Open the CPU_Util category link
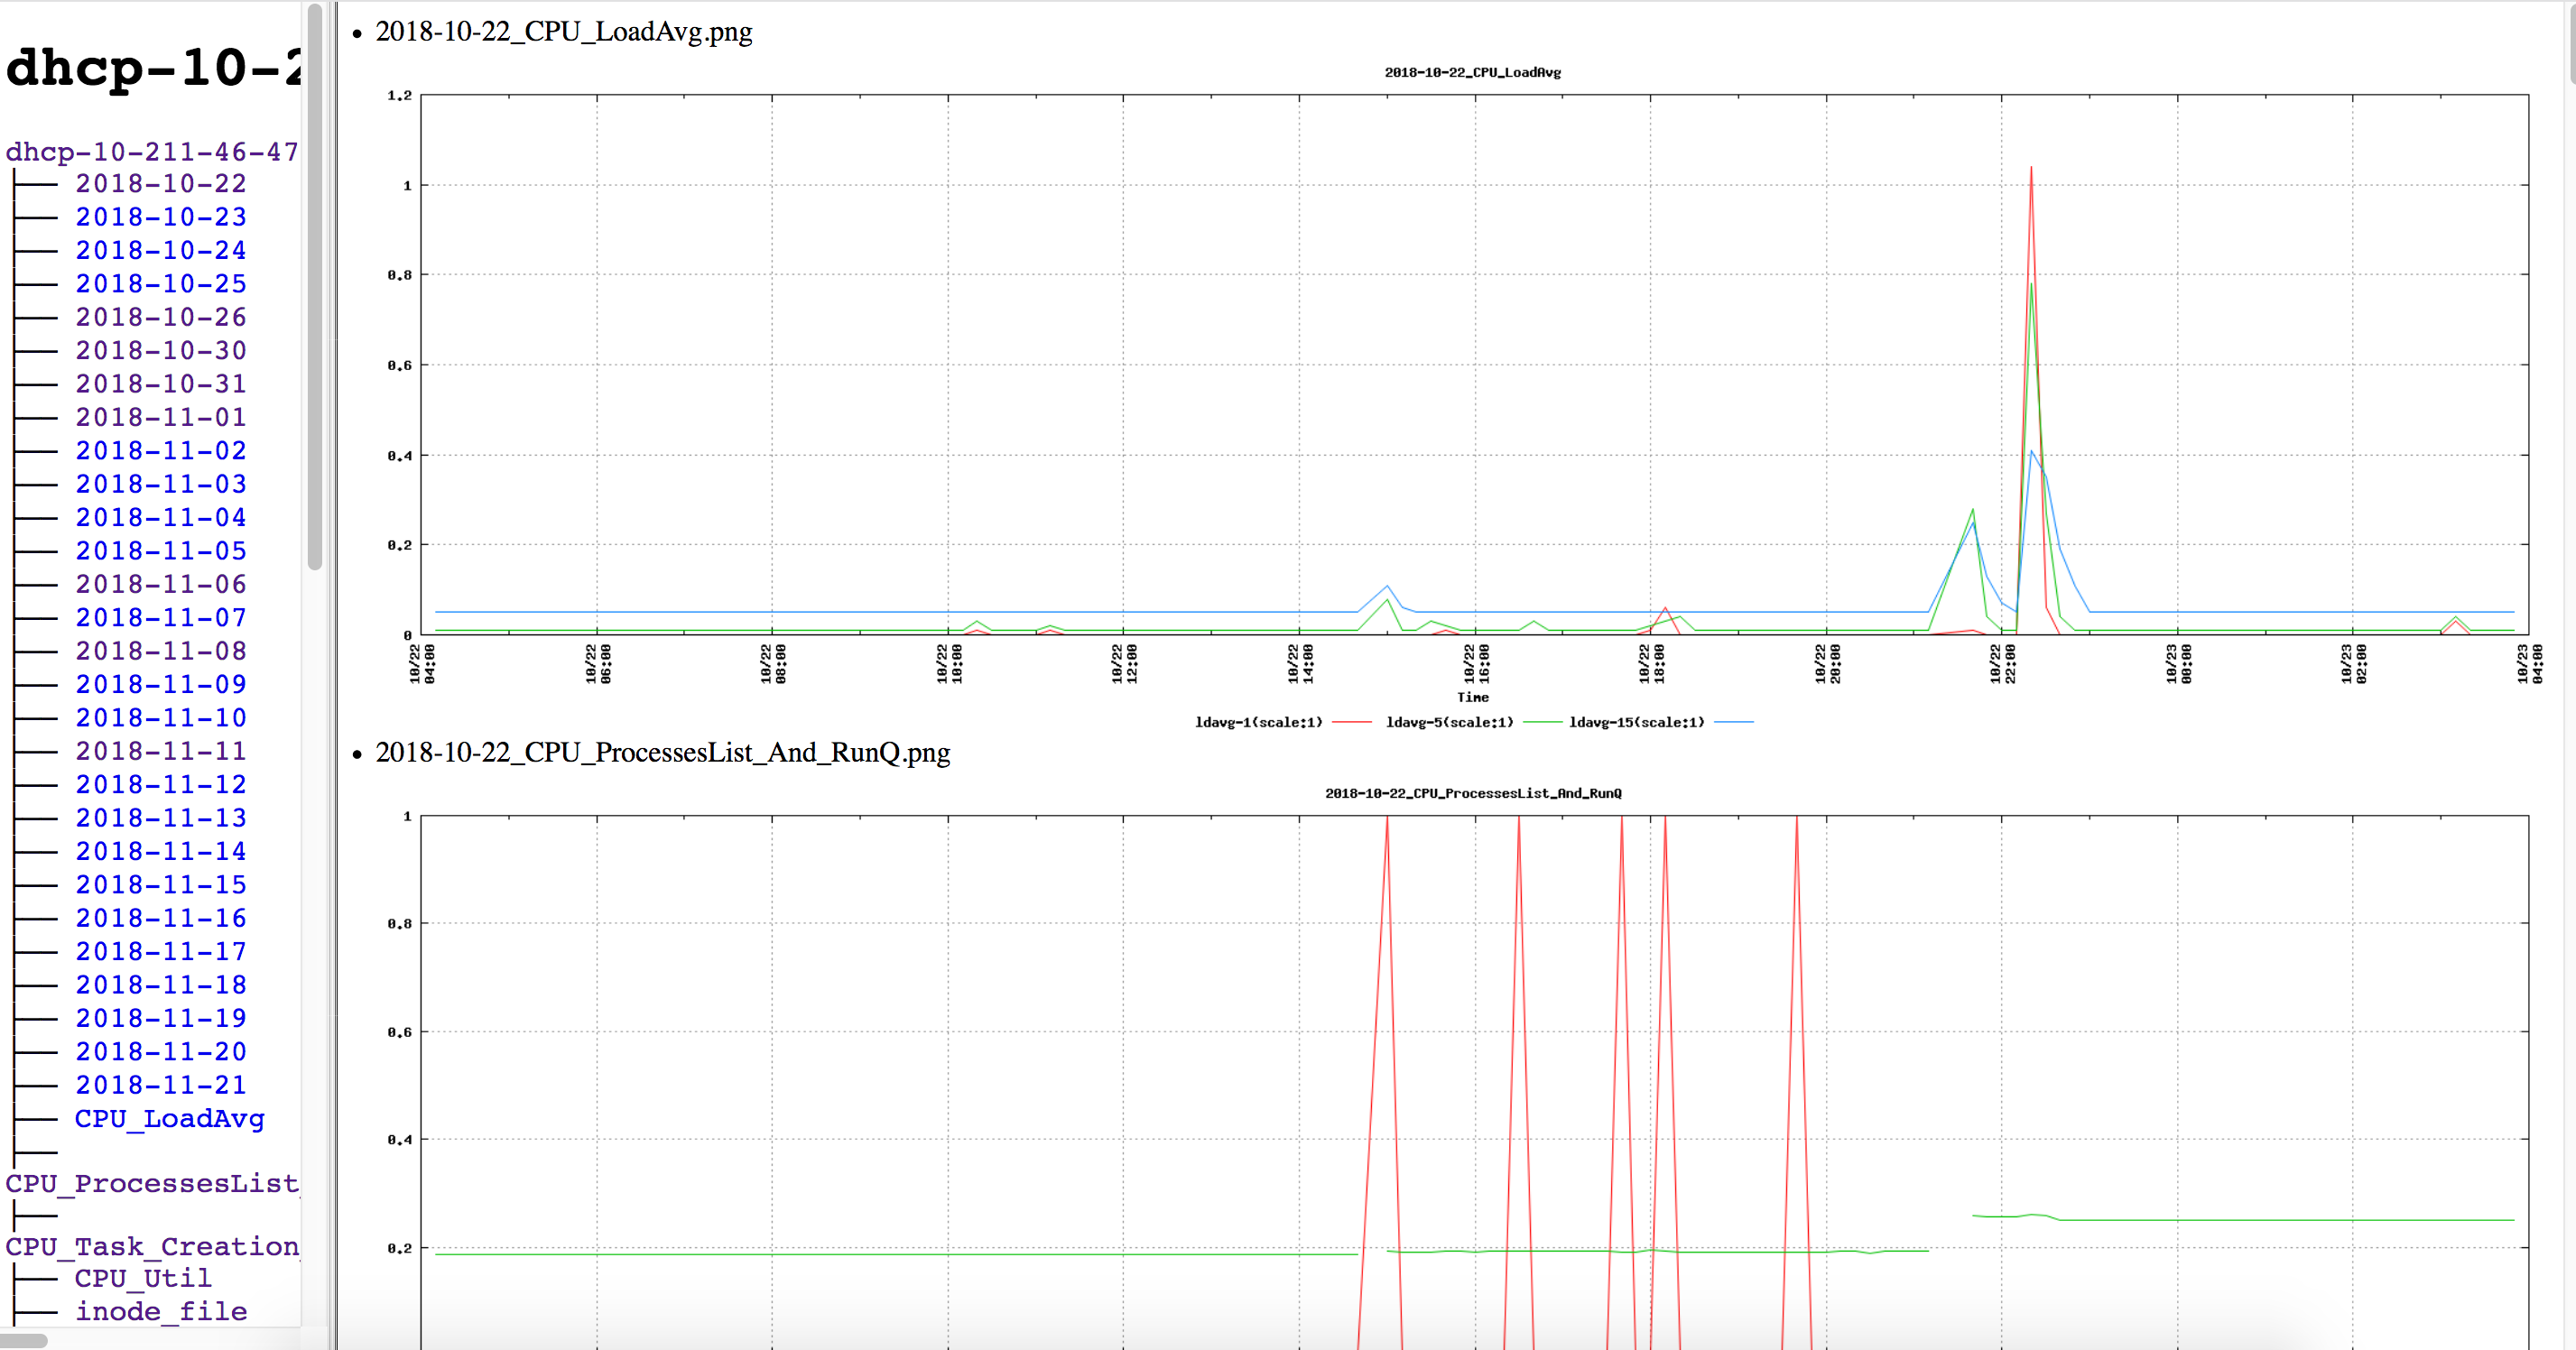Image resolution: width=2576 pixels, height=1350 pixels. click(x=143, y=1278)
